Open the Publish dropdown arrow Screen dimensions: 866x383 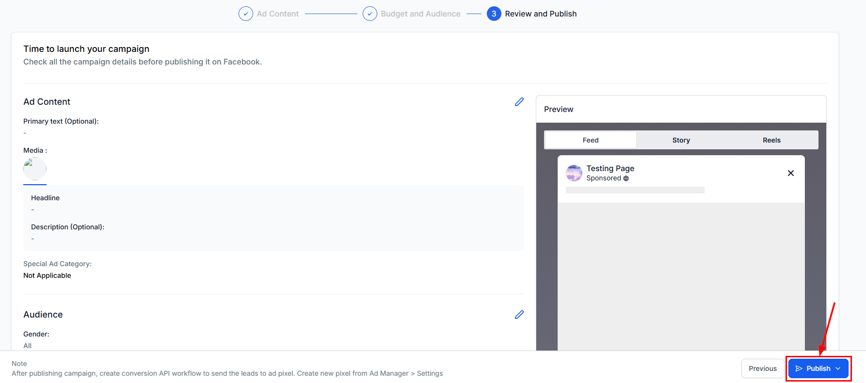pyautogui.click(x=838, y=368)
